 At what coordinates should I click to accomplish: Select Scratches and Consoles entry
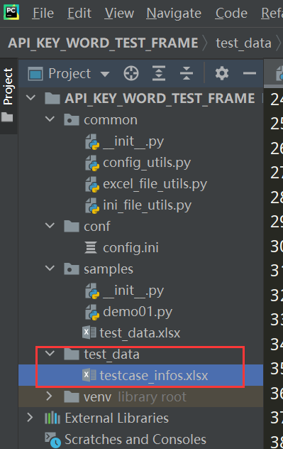(x=135, y=440)
